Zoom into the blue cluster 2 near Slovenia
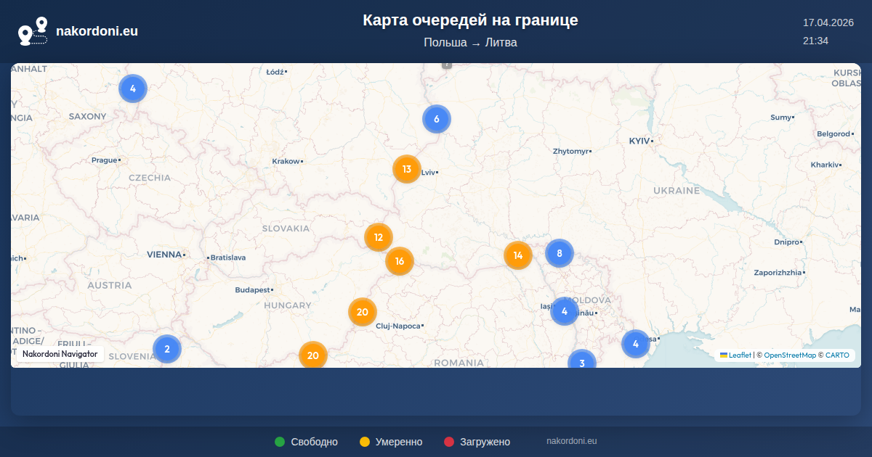 click(x=167, y=349)
